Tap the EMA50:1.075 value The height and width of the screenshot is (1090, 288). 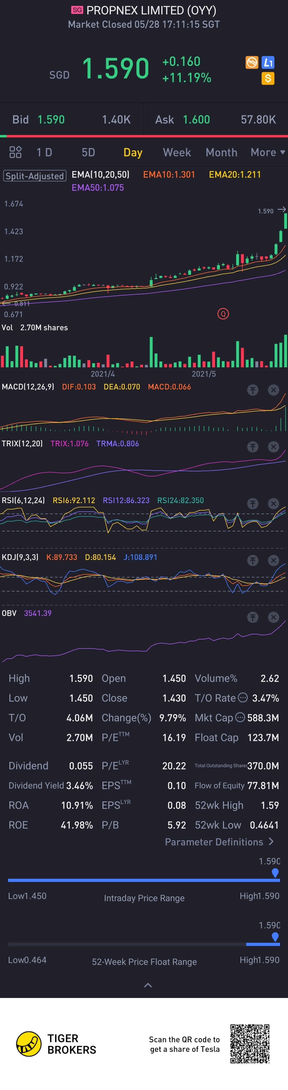(98, 188)
